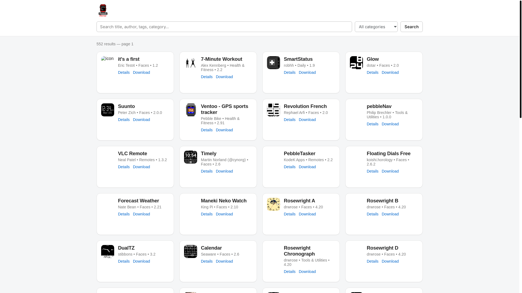Open Details for VLC Remote

[124, 167]
